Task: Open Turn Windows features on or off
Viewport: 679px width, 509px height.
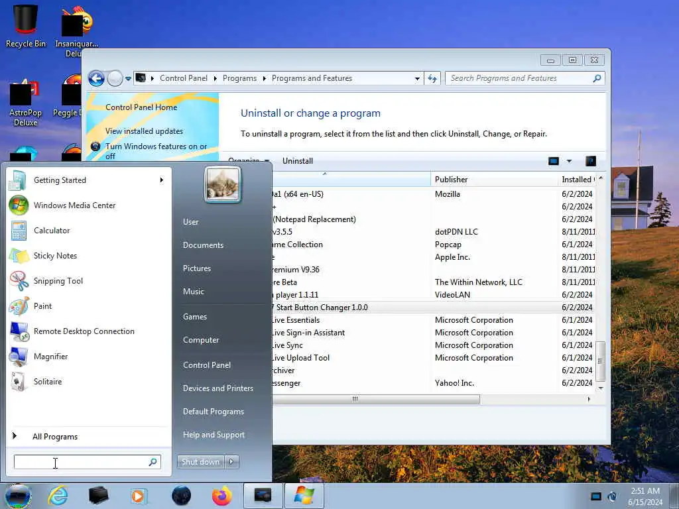Action: [x=156, y=151]
